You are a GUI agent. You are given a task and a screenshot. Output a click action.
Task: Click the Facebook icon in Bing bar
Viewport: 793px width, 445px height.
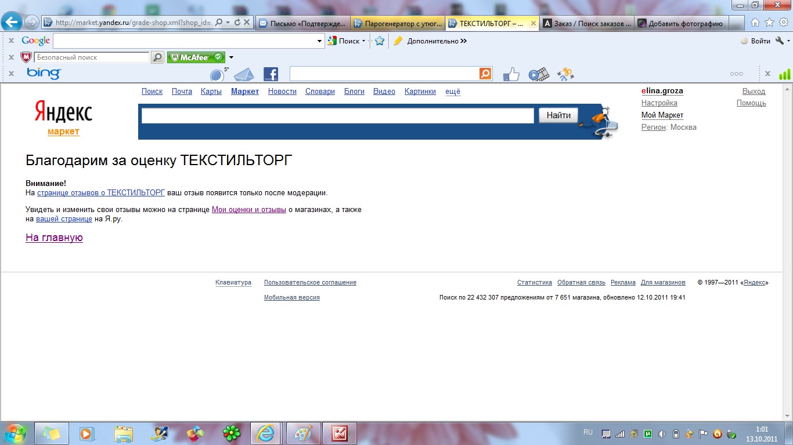[271, 74]
